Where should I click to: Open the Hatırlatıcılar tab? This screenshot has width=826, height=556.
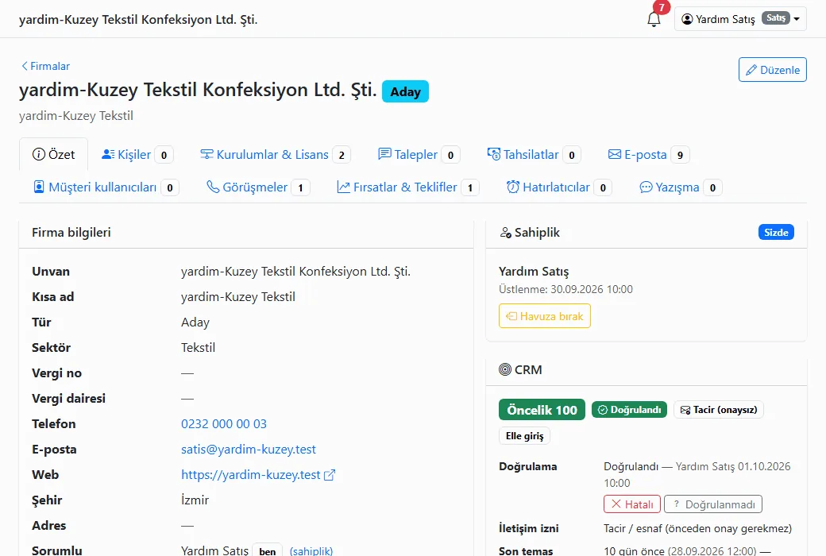pos(559,187)
